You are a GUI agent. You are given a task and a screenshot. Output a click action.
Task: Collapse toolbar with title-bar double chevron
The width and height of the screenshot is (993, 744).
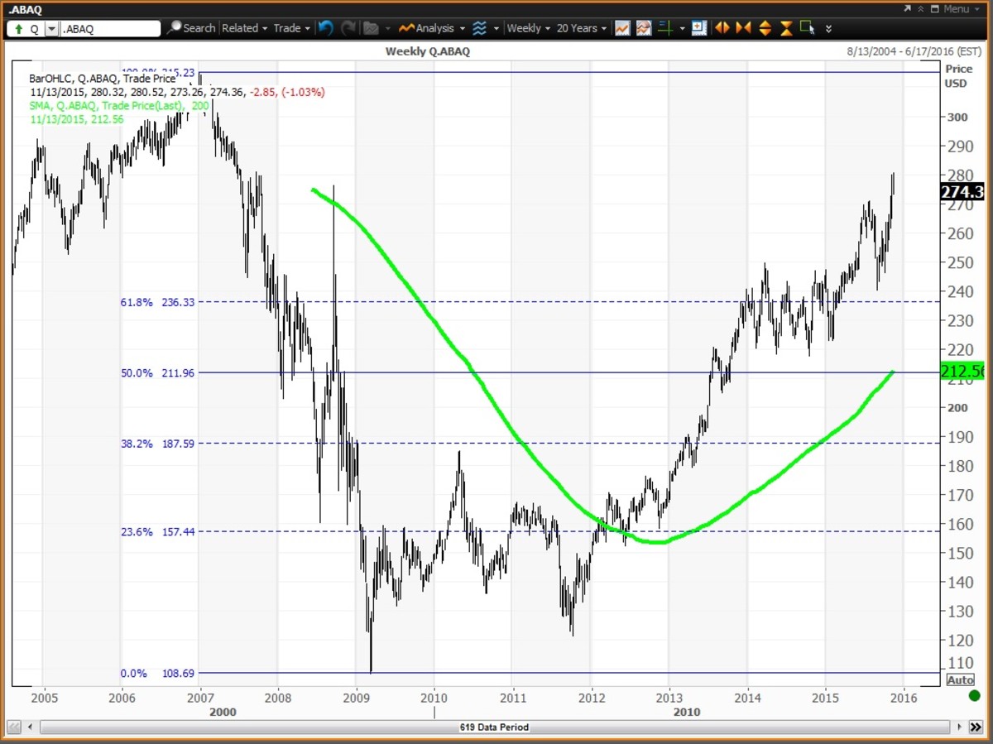pos(921,9)
